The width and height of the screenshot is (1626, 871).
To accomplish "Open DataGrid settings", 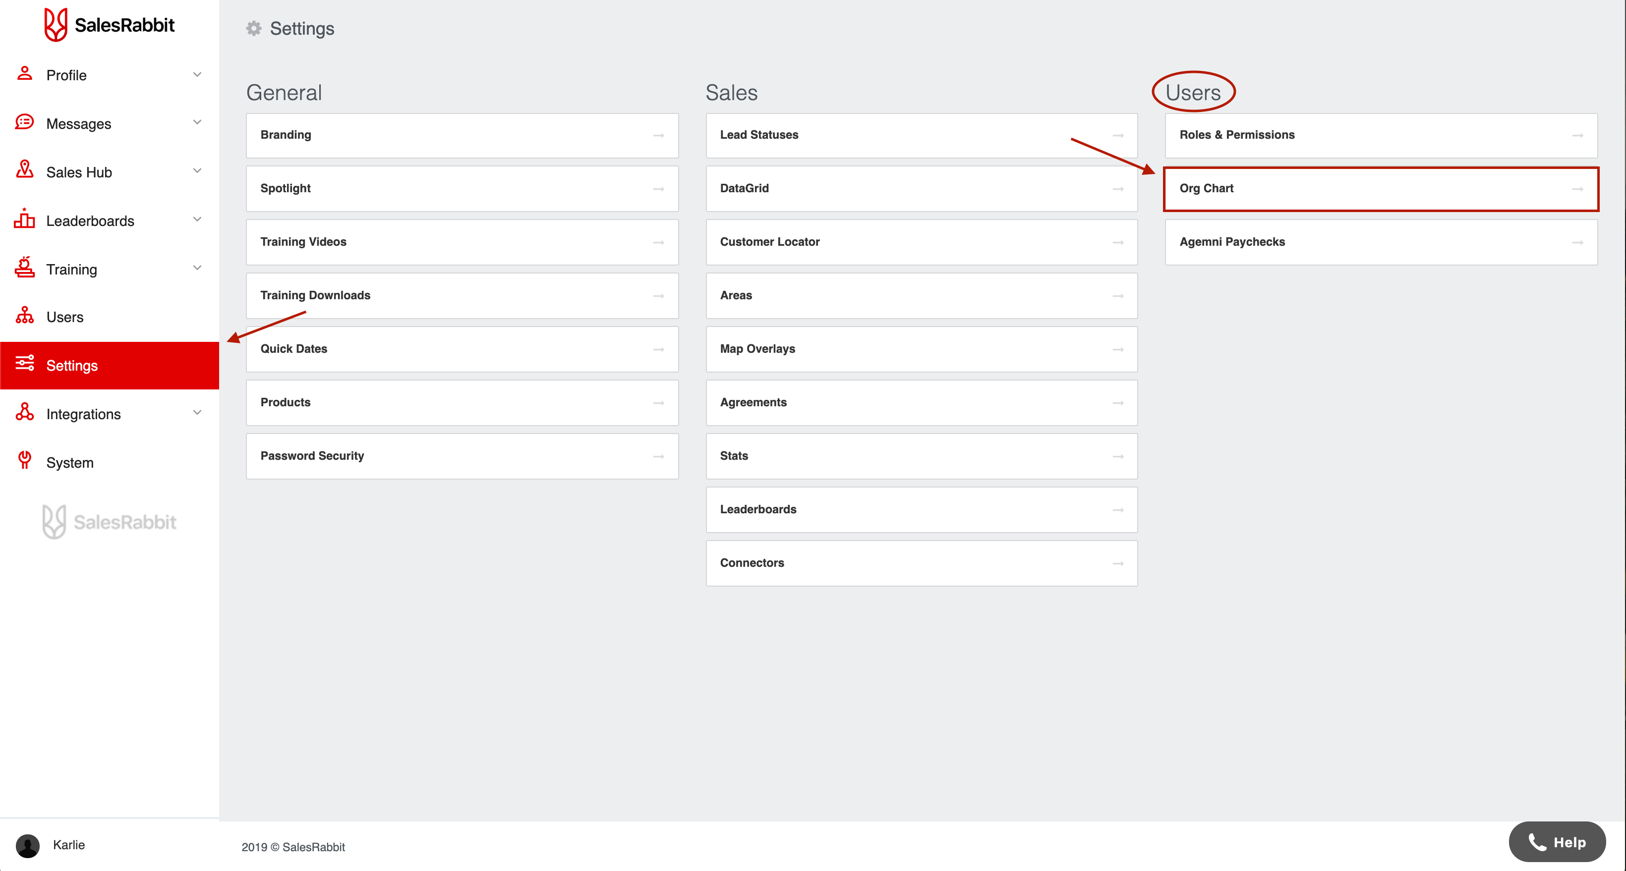I will [x=922, y=189].
